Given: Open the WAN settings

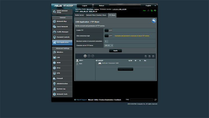Looking at the screenshot, I should [x=62, y=63].
